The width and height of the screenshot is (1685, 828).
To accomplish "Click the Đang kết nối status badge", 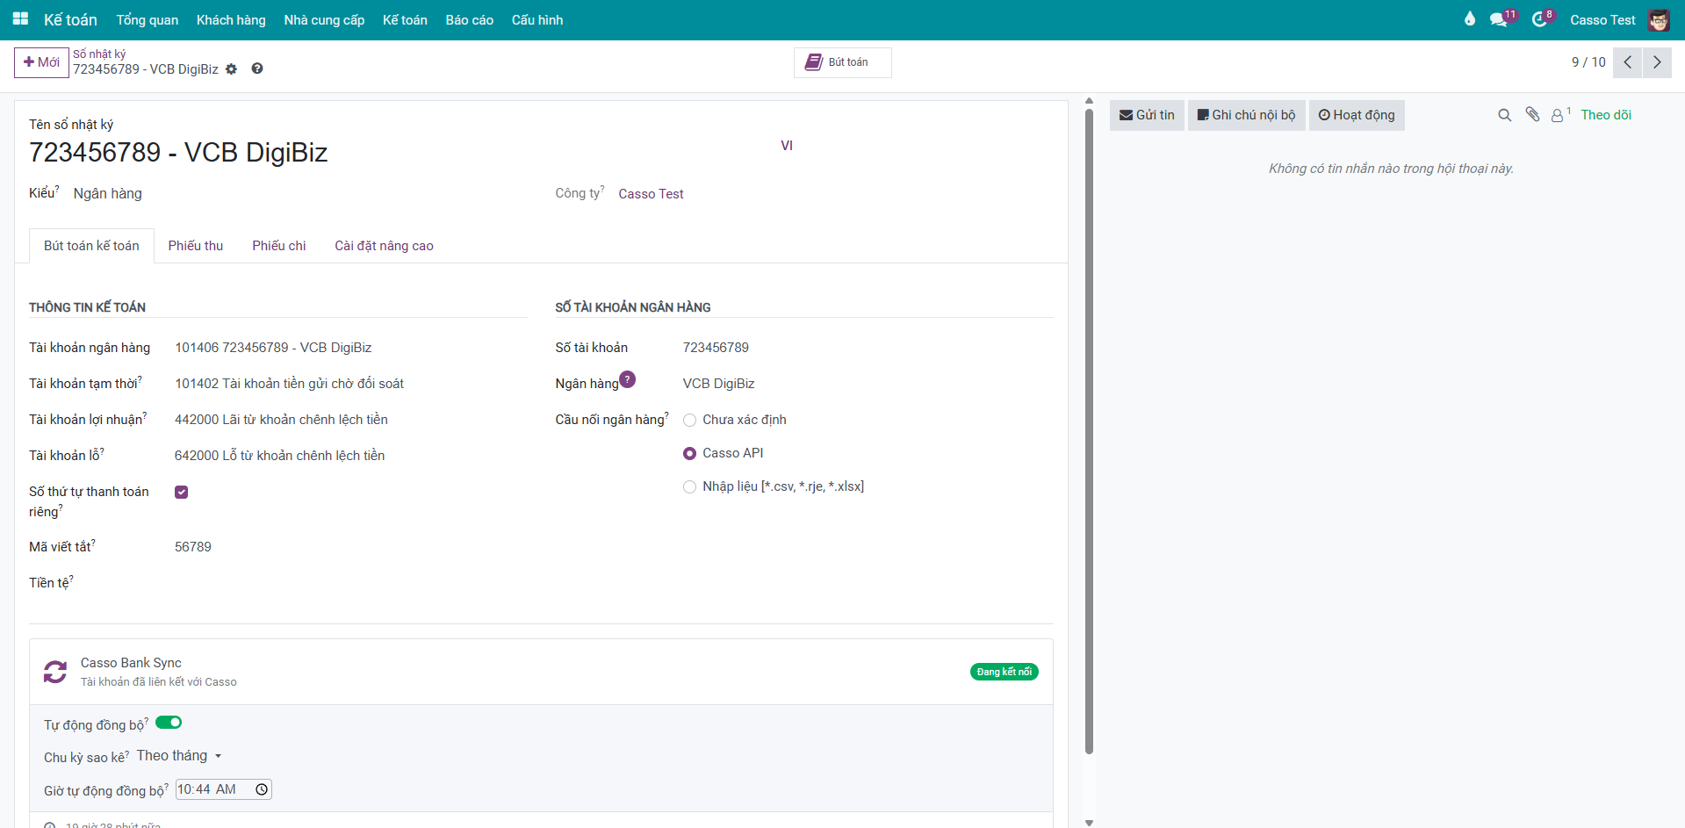I will (x=1005, y=672).
